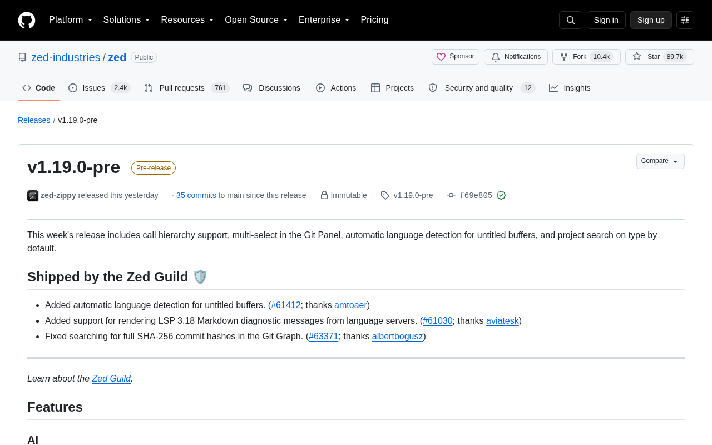Open the Pricing page
The image size is (712, 445).
tap(374, 20)
